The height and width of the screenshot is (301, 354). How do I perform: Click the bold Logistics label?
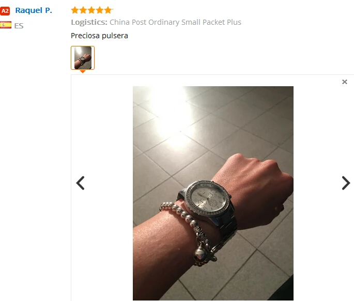pos(89,22)
